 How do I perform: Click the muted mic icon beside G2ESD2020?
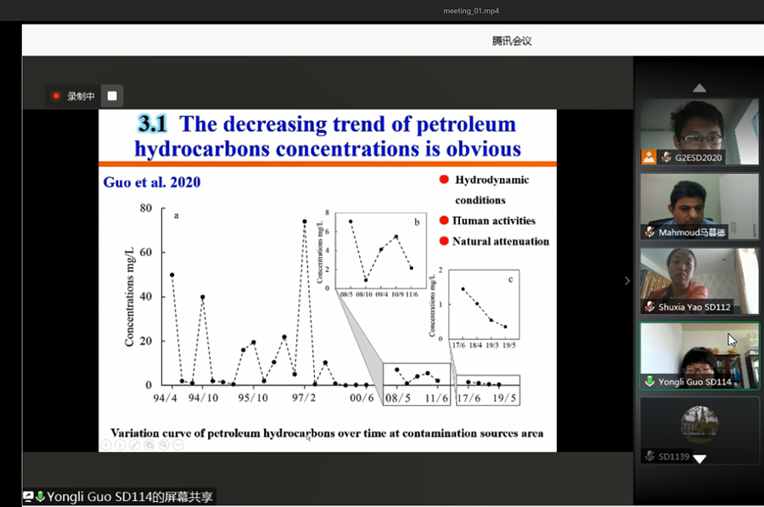(x=666, y=157)
